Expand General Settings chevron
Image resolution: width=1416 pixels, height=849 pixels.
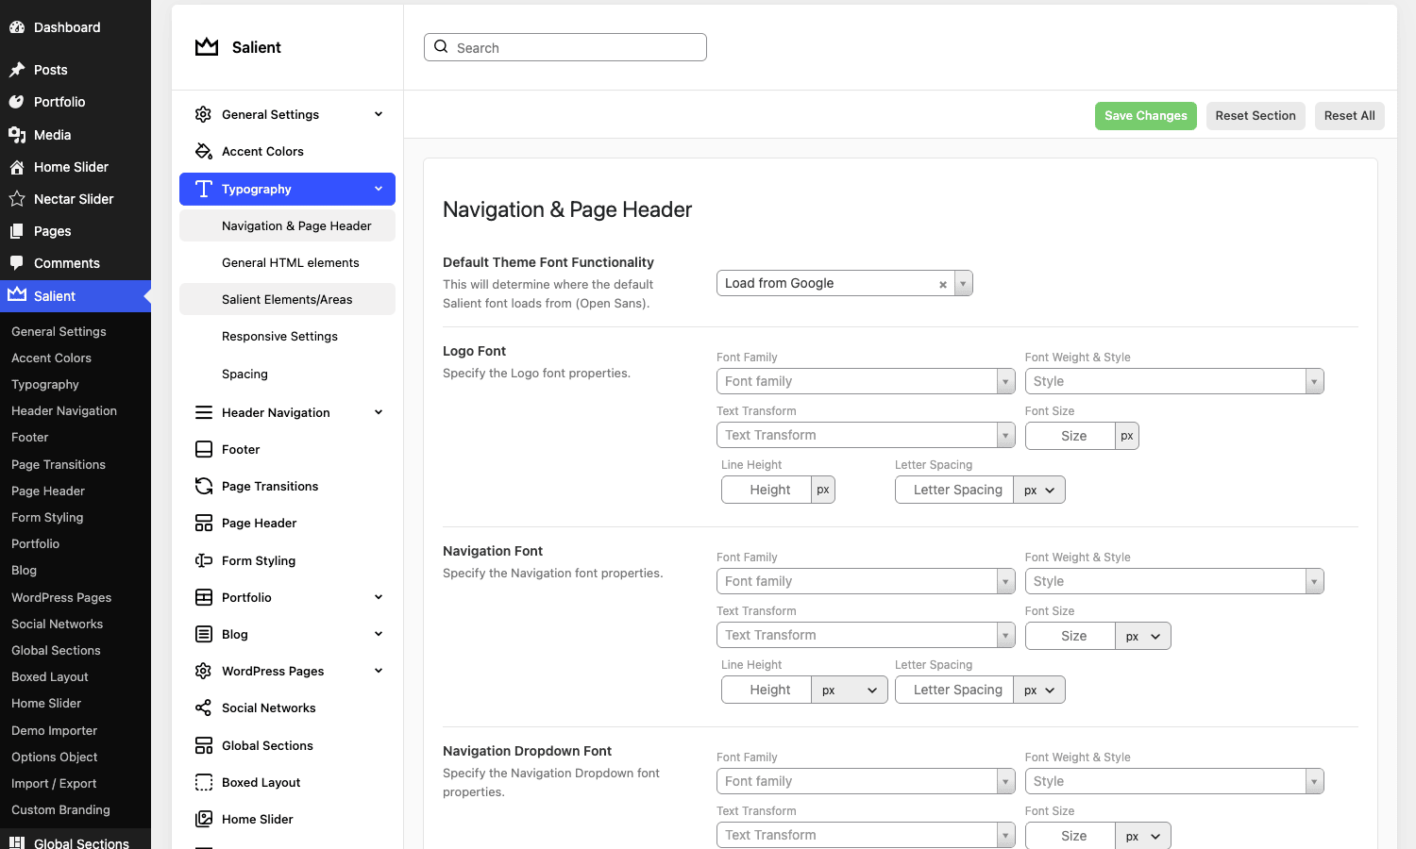coord(379,114)
